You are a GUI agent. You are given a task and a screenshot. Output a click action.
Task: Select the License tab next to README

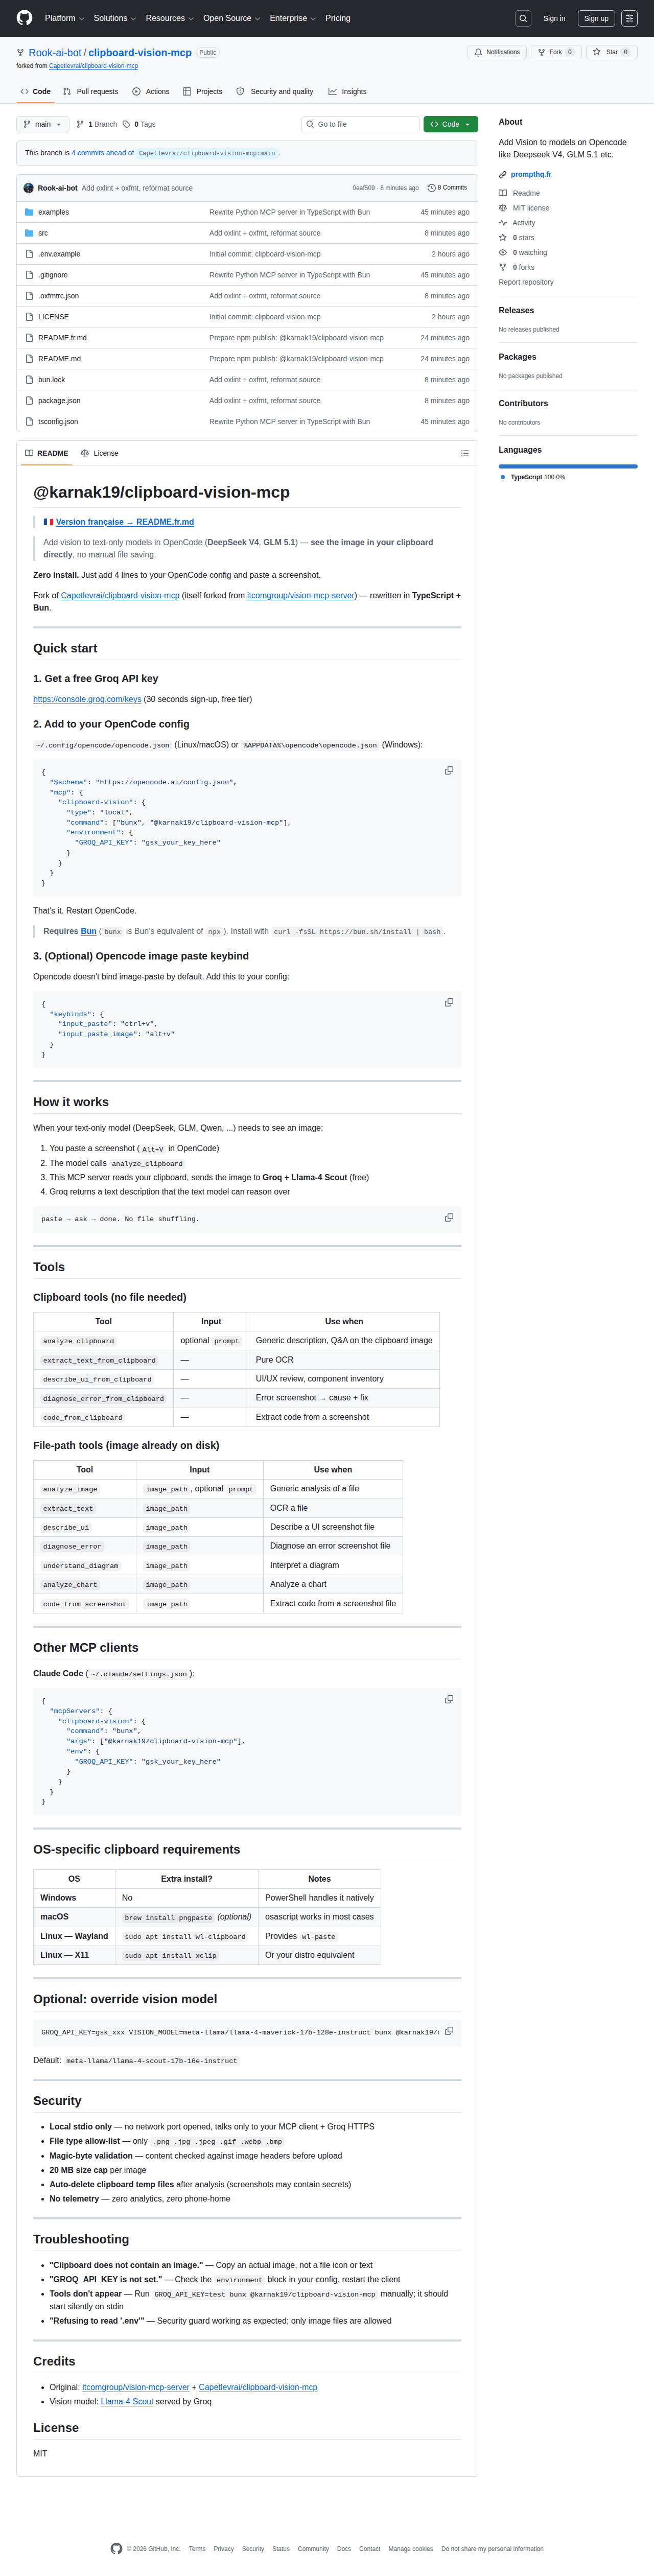(100, 453)
